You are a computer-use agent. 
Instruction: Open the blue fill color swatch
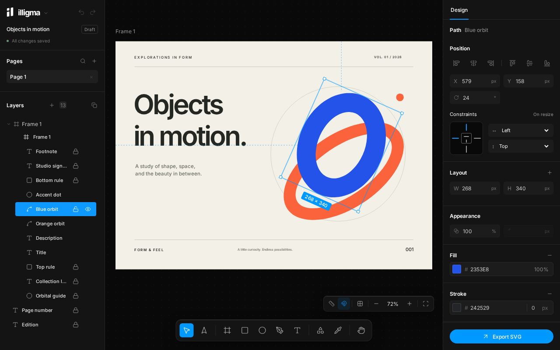coord(457,269)
